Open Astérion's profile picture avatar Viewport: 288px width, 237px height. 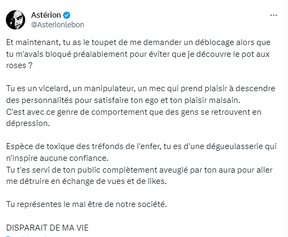pos(16,20)
